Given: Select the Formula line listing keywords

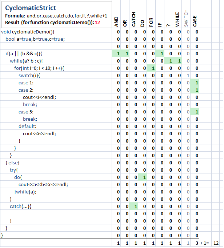Looking at the screenshot, I should [x=56, y=16].
